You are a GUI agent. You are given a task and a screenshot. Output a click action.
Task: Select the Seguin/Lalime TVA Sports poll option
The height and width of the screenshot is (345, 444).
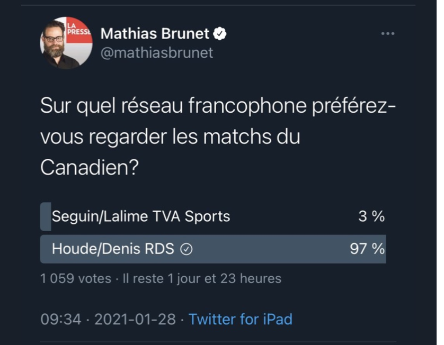coord(212,216)
